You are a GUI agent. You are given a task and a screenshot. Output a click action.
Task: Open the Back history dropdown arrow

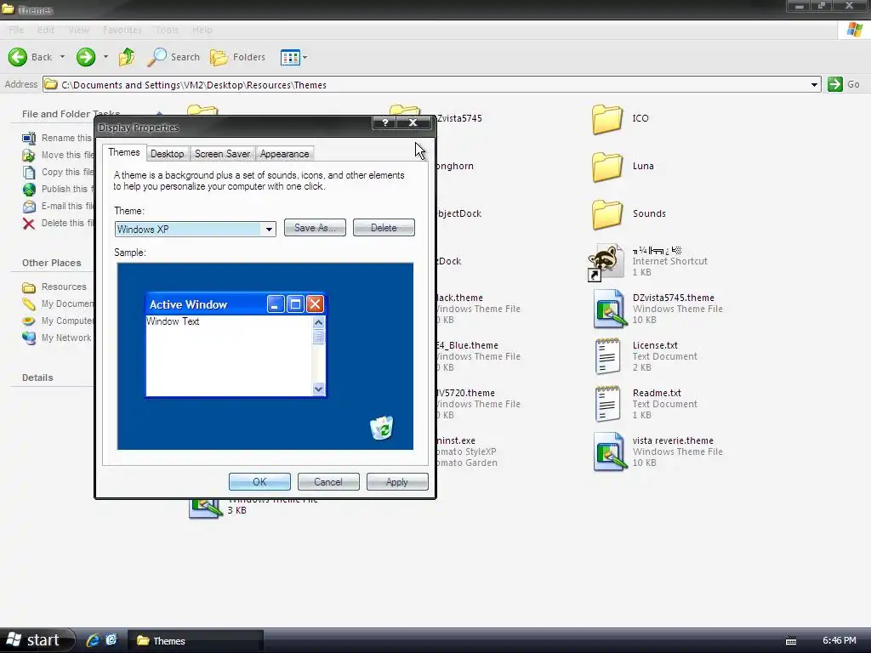point(62,57)
